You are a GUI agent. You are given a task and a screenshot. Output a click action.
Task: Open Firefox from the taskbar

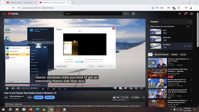(x=30, y=110)
